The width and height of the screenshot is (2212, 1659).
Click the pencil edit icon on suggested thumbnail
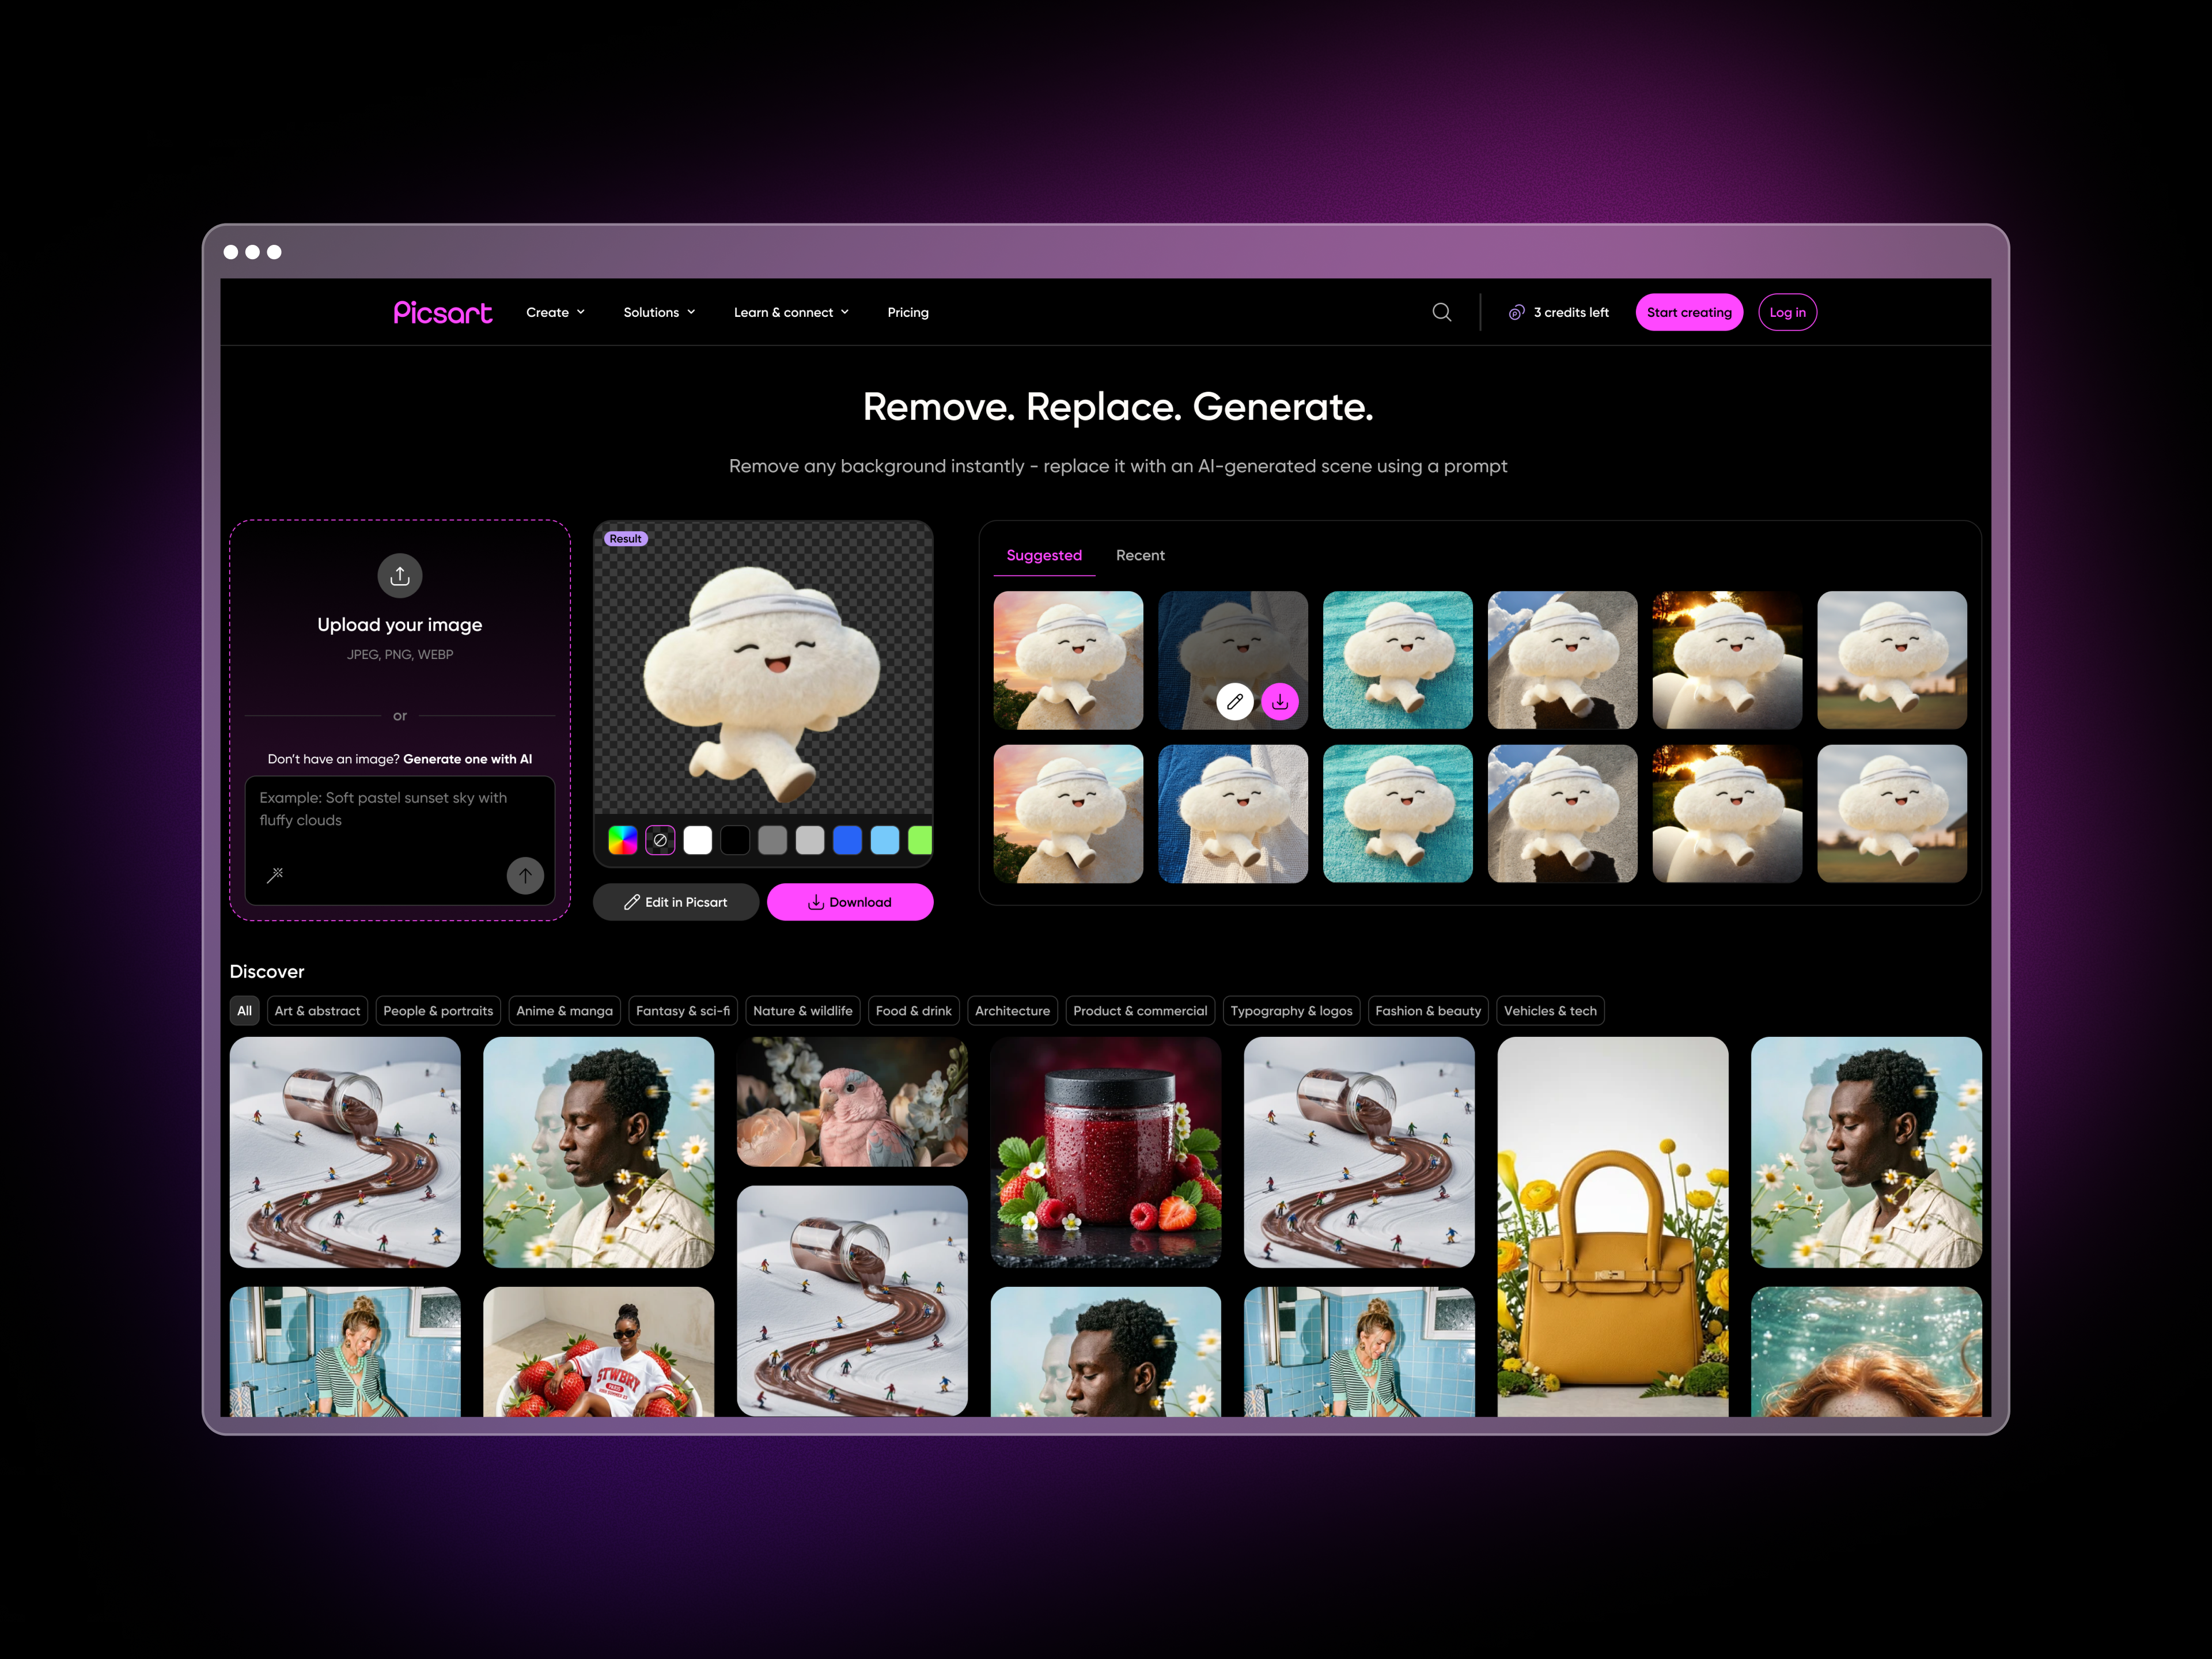(1235, 701)
